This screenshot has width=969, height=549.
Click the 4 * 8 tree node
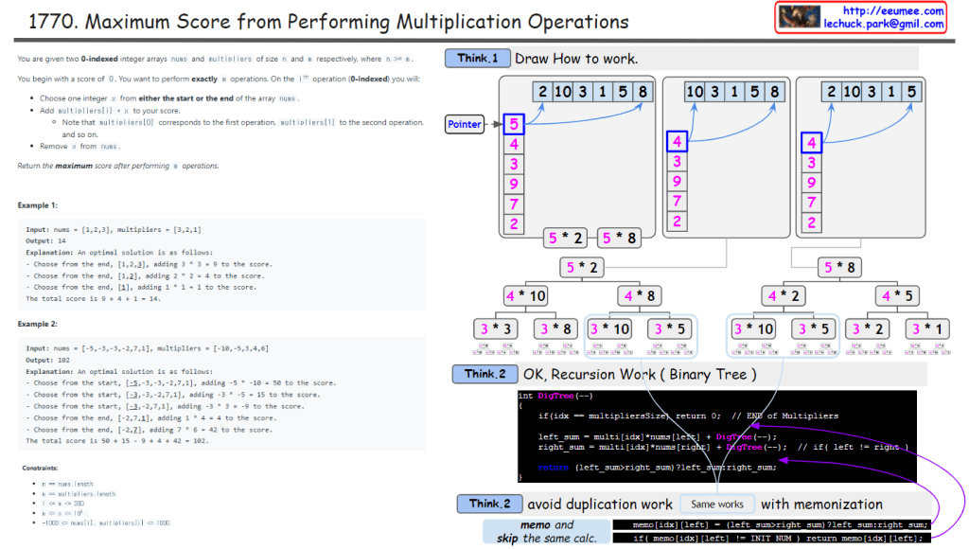pyautogui.click(x=640, y=296)
